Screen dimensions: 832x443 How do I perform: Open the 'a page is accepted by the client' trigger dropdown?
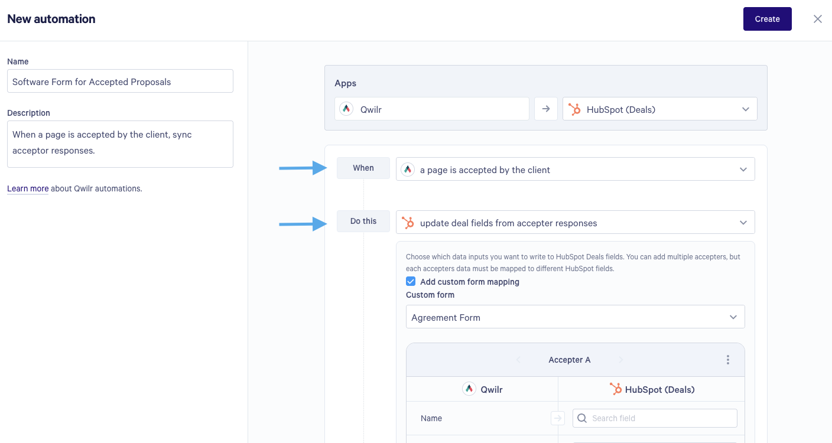pos(575,170)
